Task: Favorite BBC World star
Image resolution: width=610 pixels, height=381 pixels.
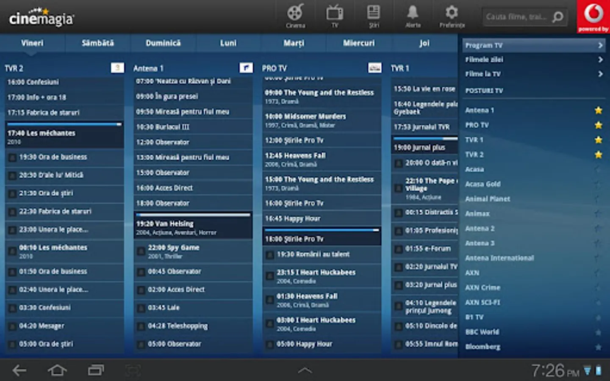Action: point(598,332)
